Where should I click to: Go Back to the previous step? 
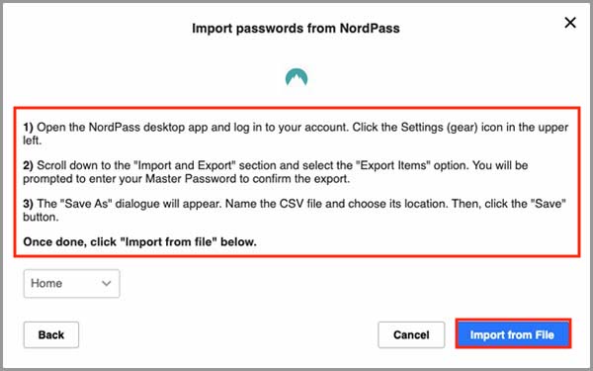tap(51, 334)
